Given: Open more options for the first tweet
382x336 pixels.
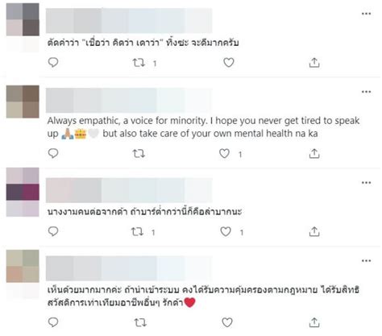Looking at the screenshot, I should (x=366, y=14).
